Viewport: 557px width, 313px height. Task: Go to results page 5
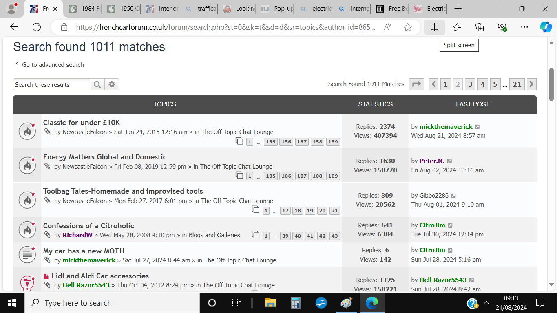pos(495,84)
